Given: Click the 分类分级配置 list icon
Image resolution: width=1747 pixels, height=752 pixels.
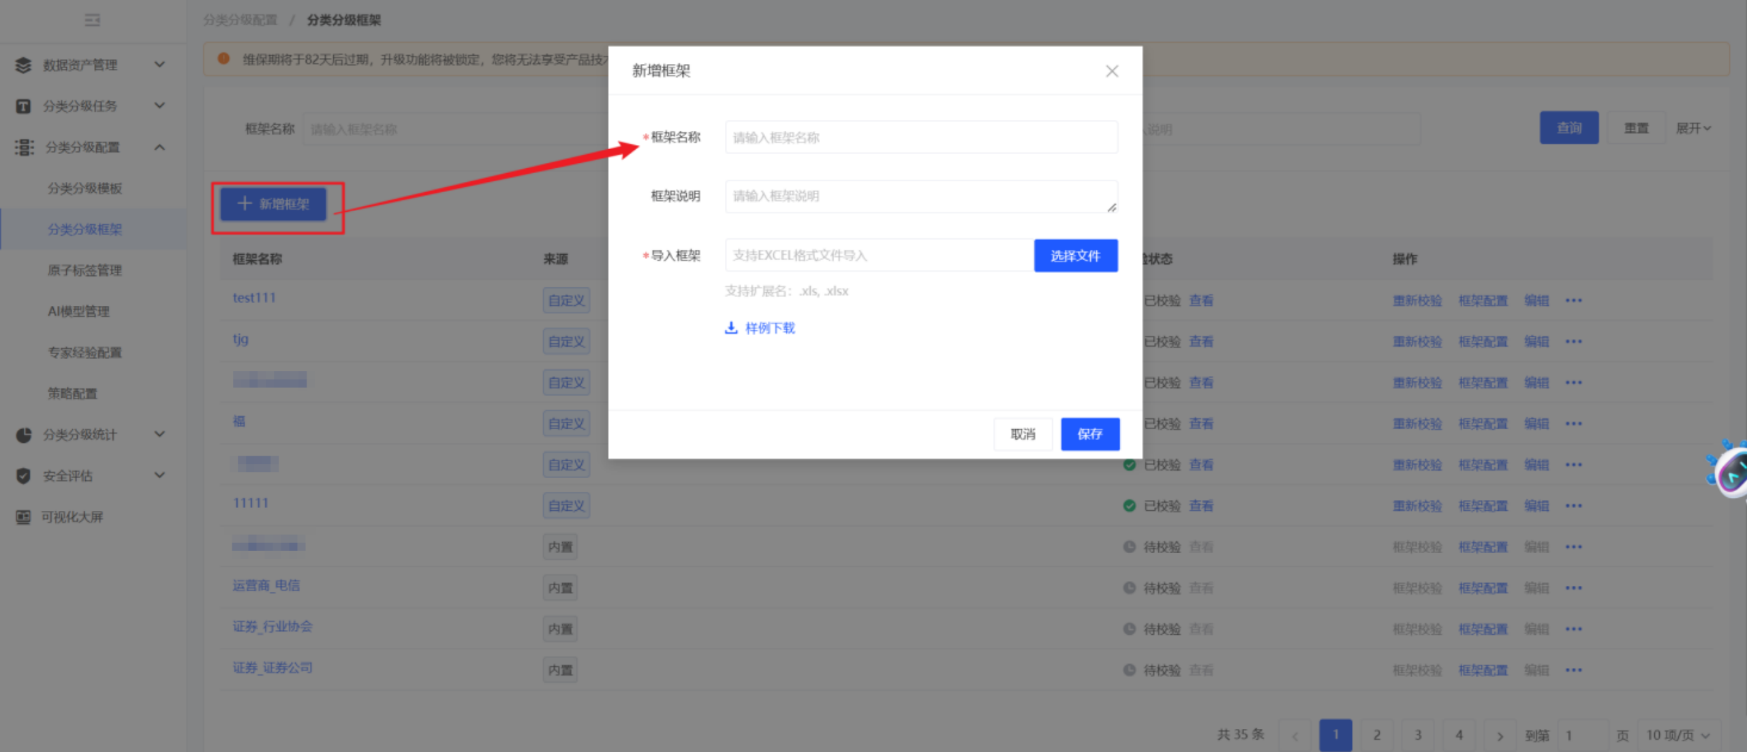Looking at the screenshot, I should point(25,147).
